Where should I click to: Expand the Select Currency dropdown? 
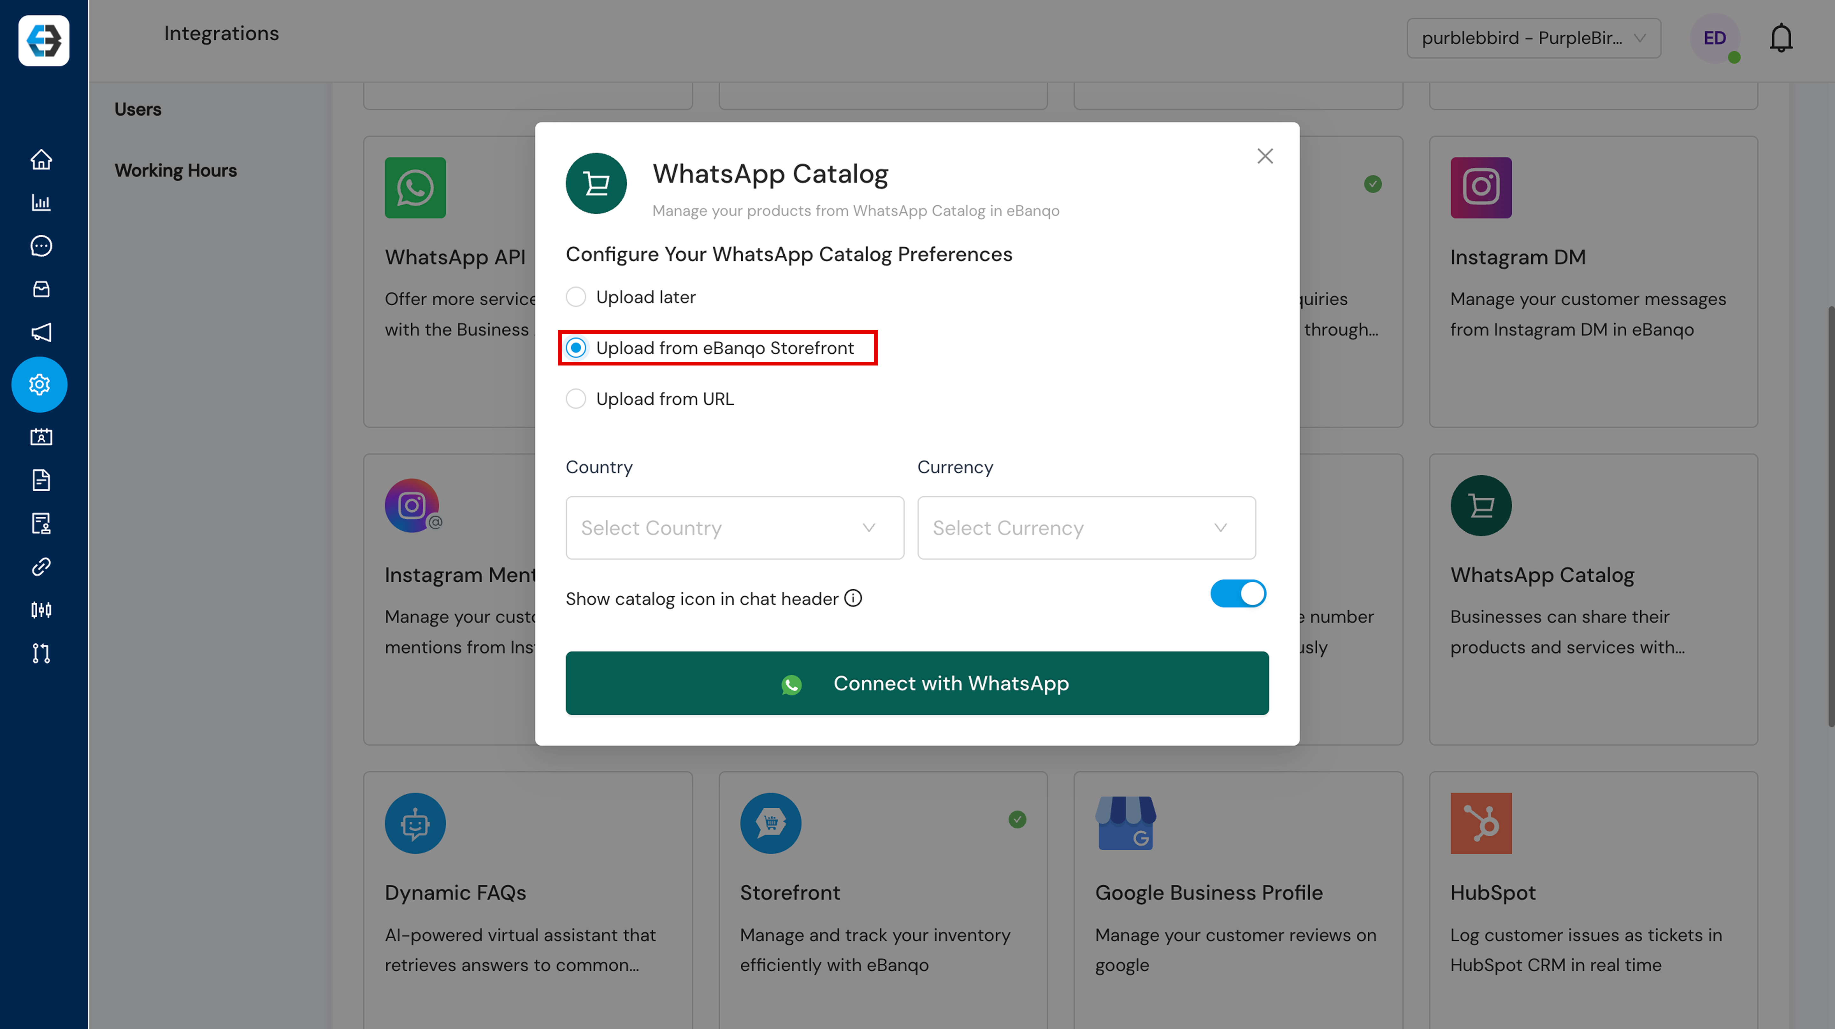[1086, 528]
